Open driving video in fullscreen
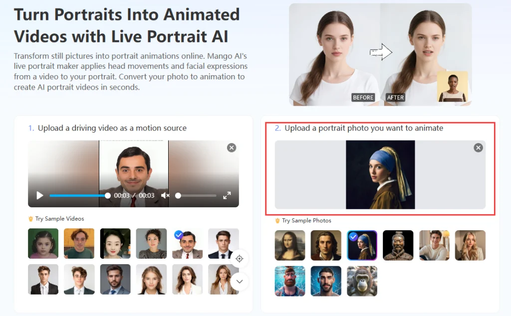This screenshot has height=316, width=511. click(227, 195)
